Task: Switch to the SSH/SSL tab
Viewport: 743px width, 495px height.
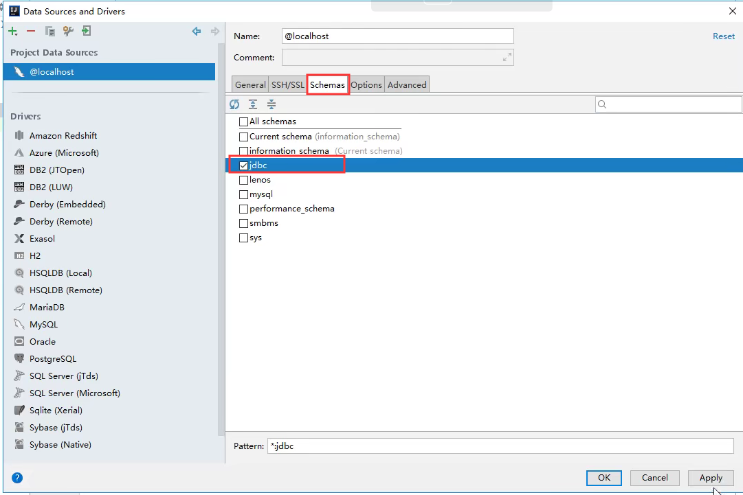Action: [x=287, y=84]
